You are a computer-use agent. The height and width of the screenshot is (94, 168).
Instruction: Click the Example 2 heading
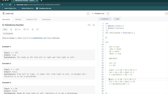point(7,63)
